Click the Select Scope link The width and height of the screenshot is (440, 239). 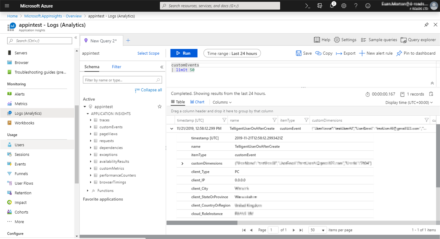coord(148,53)
